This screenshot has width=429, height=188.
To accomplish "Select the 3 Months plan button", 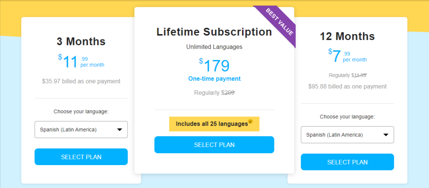I will pyautogui.click(x=81, y=157).
